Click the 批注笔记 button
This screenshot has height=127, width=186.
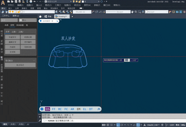pos(20,65)
